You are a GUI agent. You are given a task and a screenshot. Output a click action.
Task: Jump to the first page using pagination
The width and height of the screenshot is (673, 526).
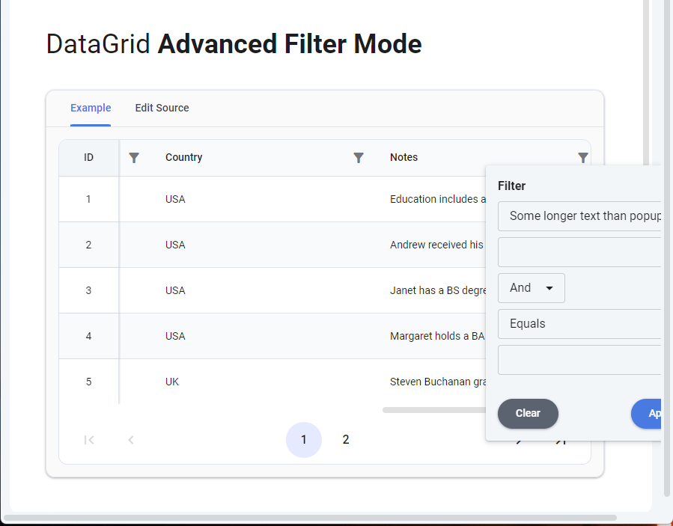coord(88,440)
